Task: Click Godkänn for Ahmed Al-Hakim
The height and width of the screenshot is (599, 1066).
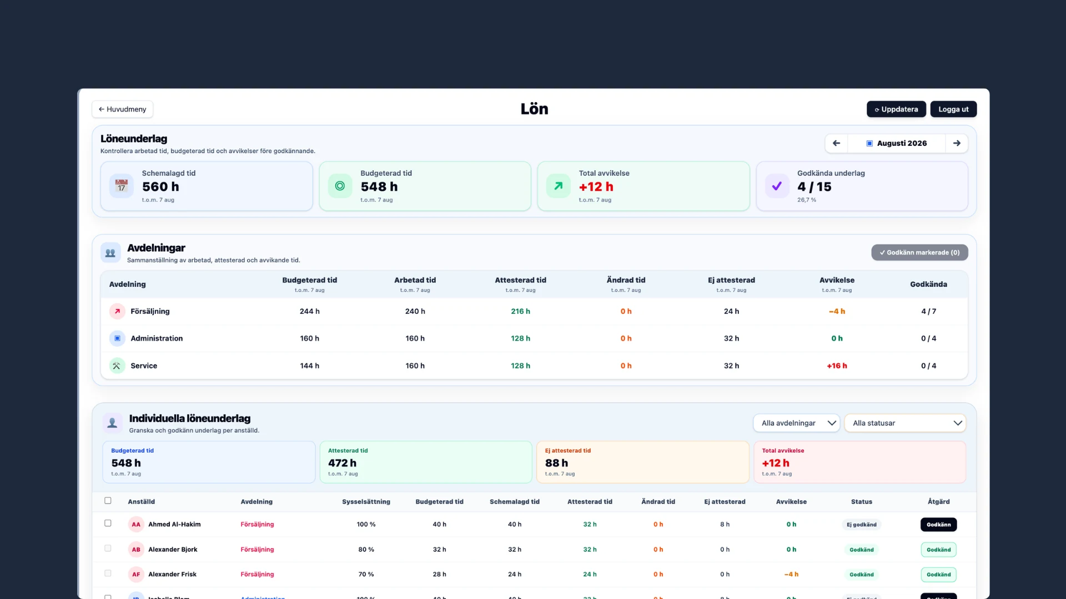Action: pyautogui.click(x=938, y=525)
